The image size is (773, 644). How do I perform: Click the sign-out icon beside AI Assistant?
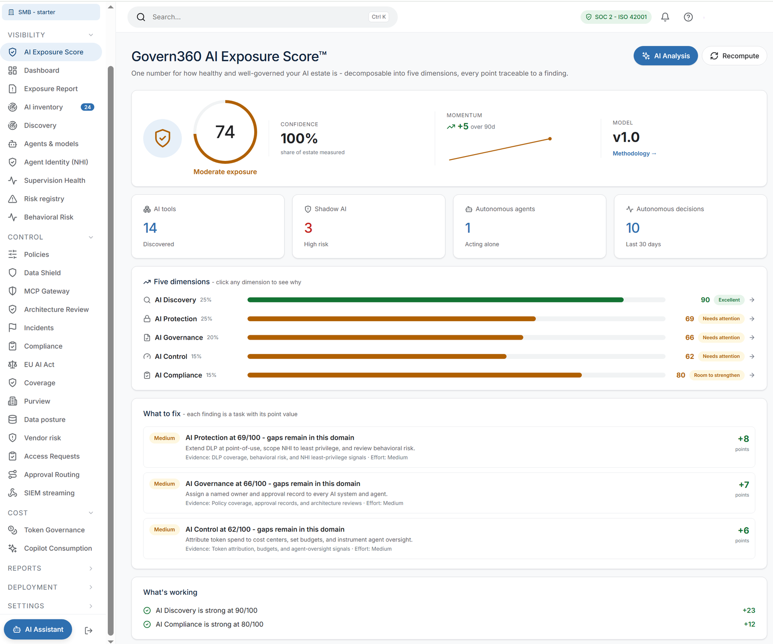pyautogui.click(x=88, y=630)
